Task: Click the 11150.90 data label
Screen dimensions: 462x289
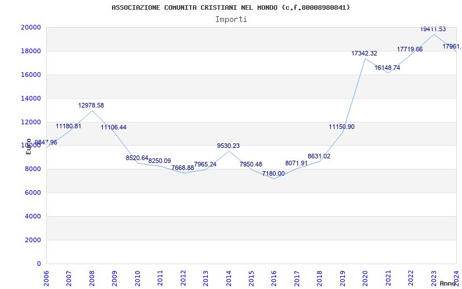Action: coord(342,127)
